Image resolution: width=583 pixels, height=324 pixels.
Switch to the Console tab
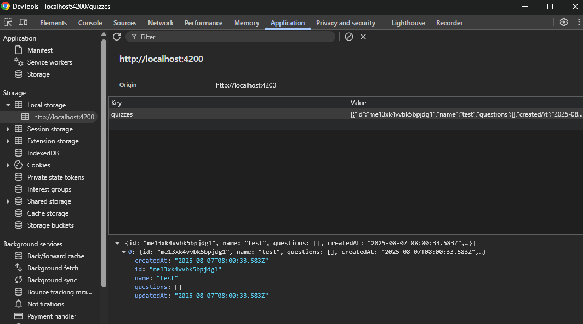(x=90, y=23)
